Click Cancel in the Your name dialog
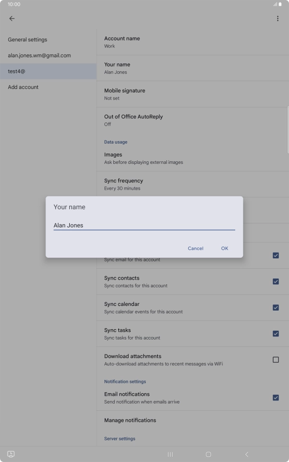This screenshot has height=462, width=289. (195, 249)
